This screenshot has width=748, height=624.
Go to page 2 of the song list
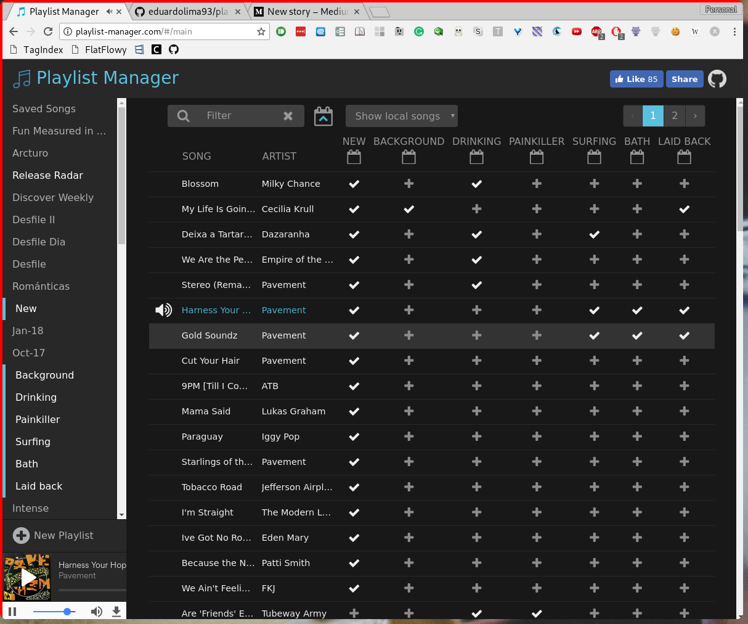(x=674, y=116)
